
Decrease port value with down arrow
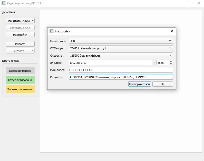(x=171, y=64)
